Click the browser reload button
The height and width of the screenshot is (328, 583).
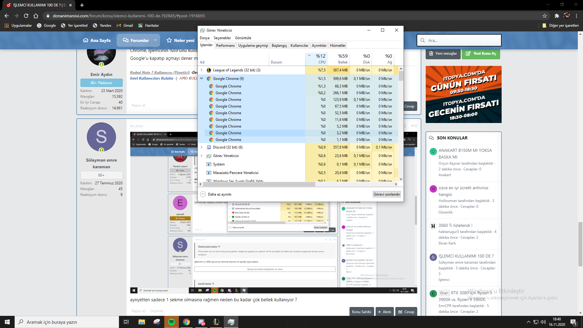[x=26, y=16]
